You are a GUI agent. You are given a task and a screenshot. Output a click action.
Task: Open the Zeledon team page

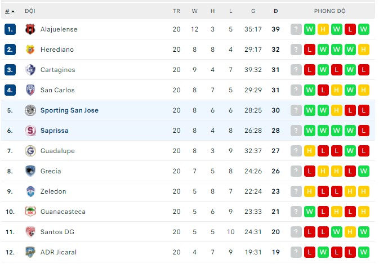pyautogui.click(x=53, y=191)
